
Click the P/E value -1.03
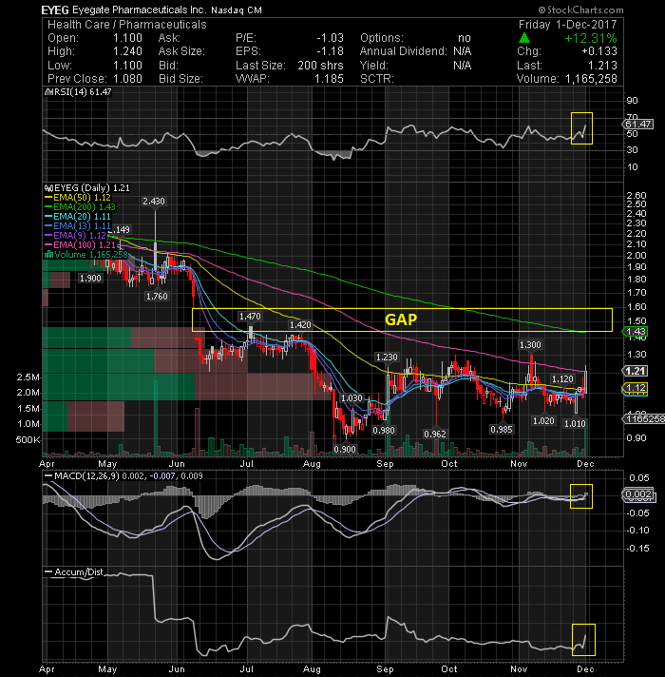point(331,38)
